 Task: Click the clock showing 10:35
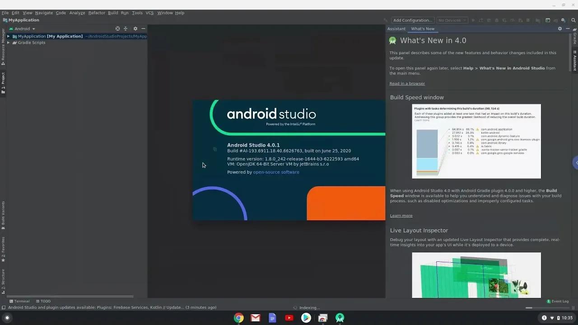[567, 318]
